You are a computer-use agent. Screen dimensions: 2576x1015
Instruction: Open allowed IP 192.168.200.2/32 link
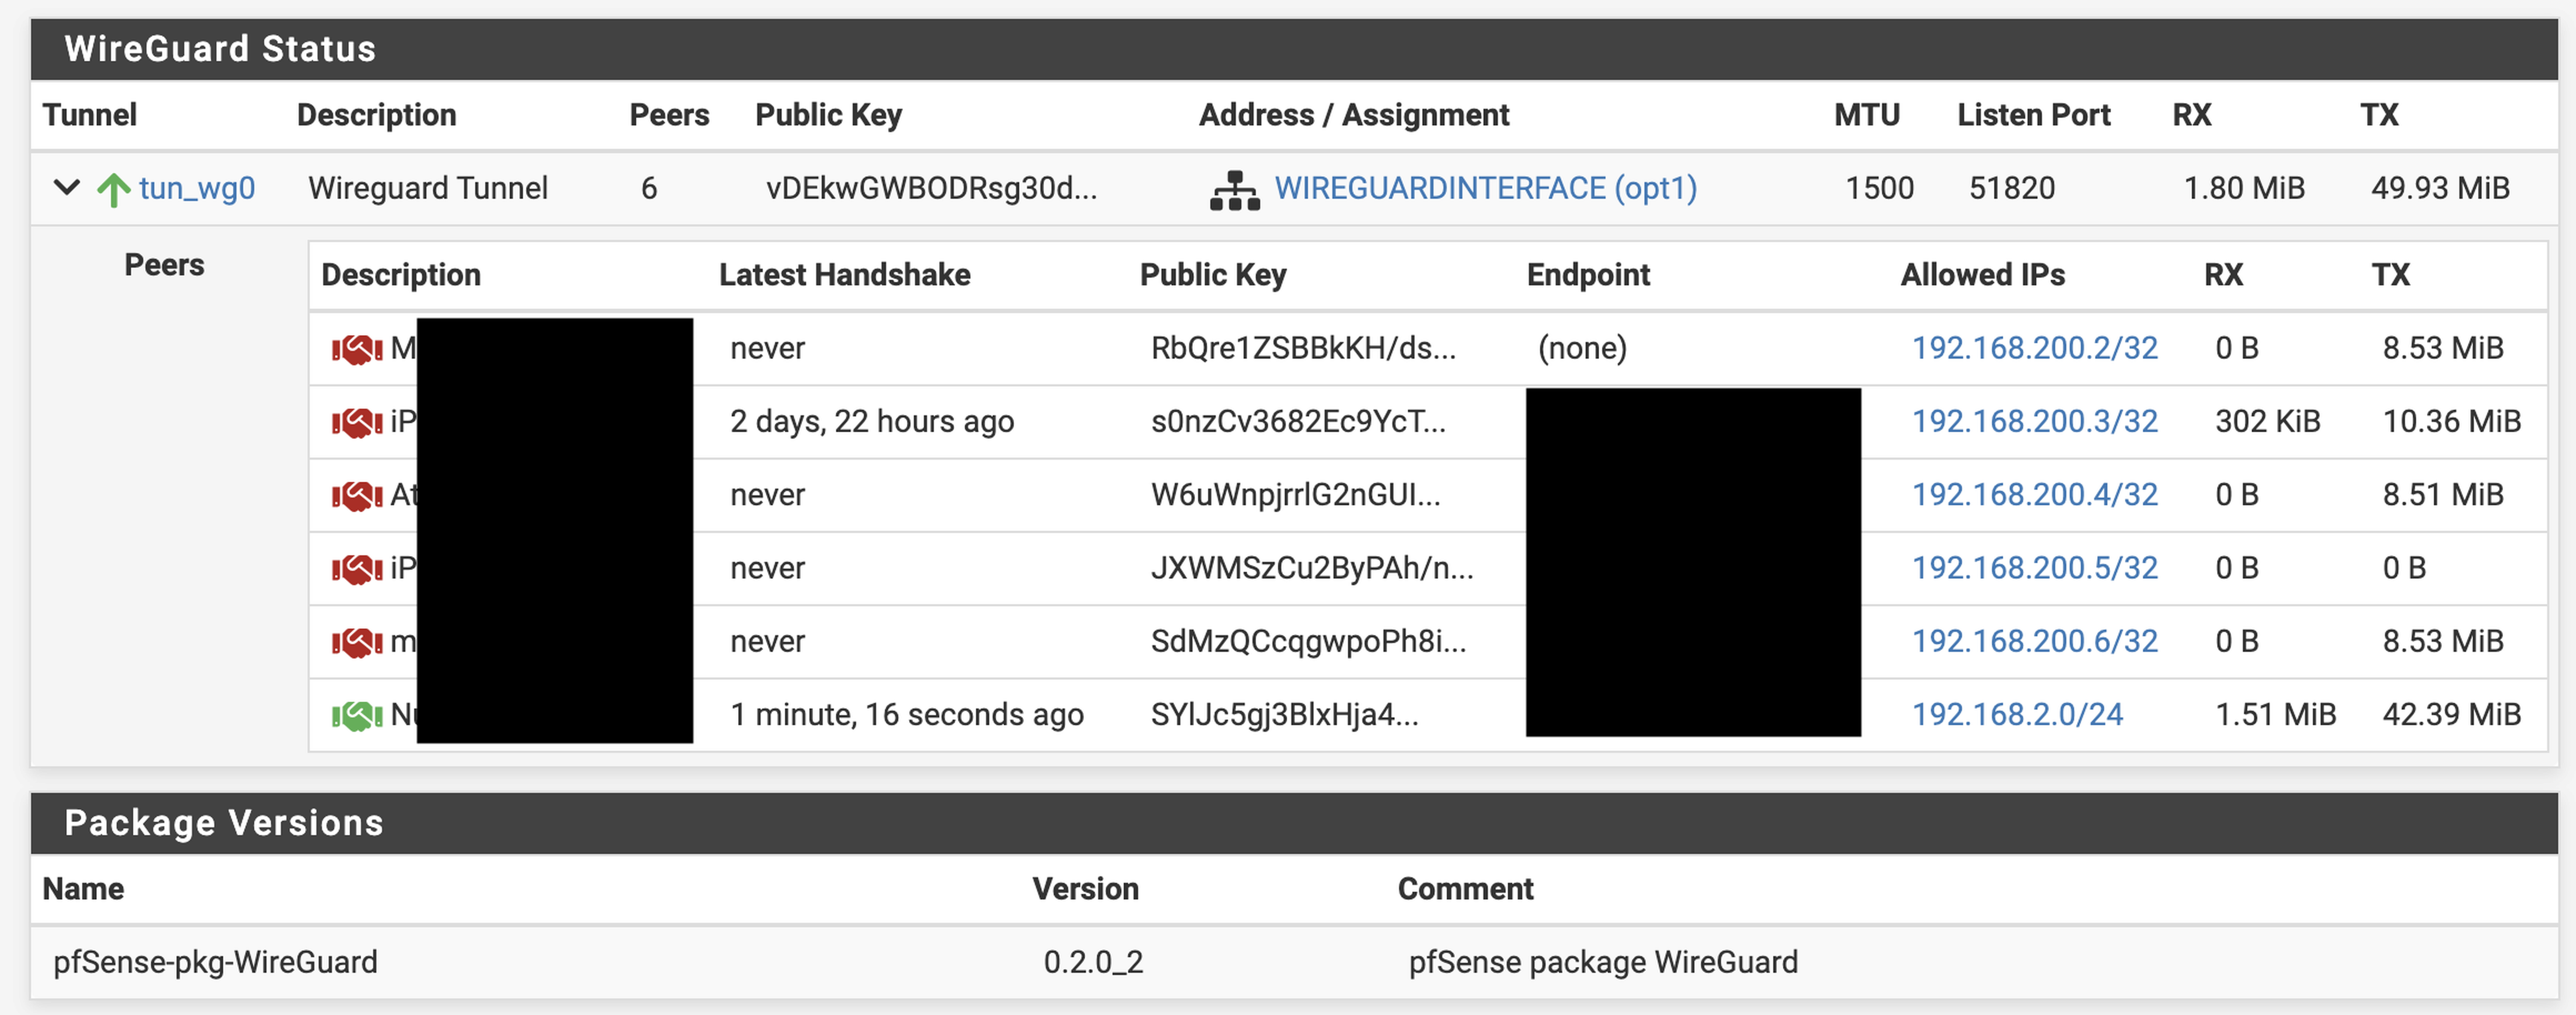tap(2034, 348)
